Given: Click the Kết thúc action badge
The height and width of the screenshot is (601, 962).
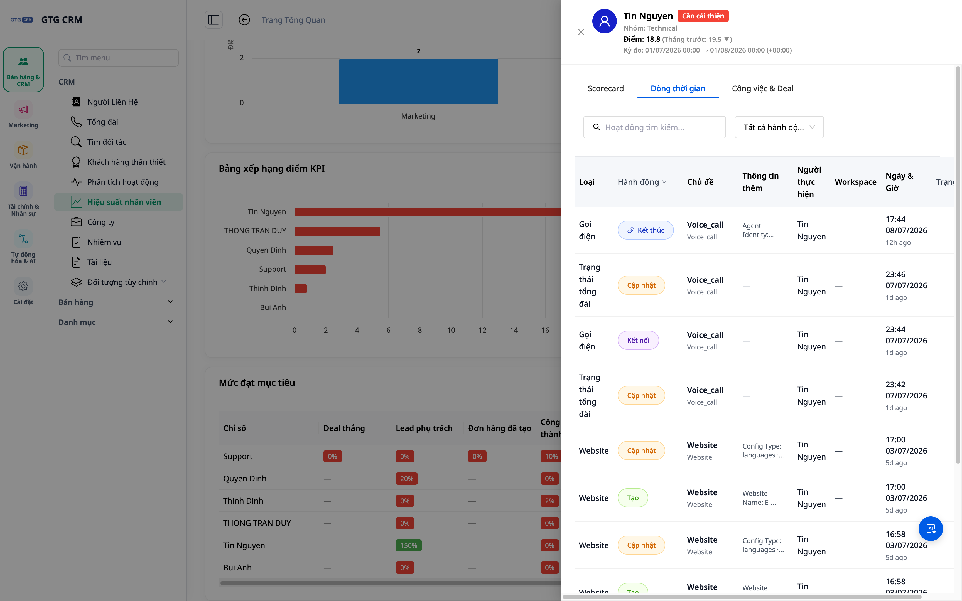Looking at the screenshot, I should tap(645, 230).
